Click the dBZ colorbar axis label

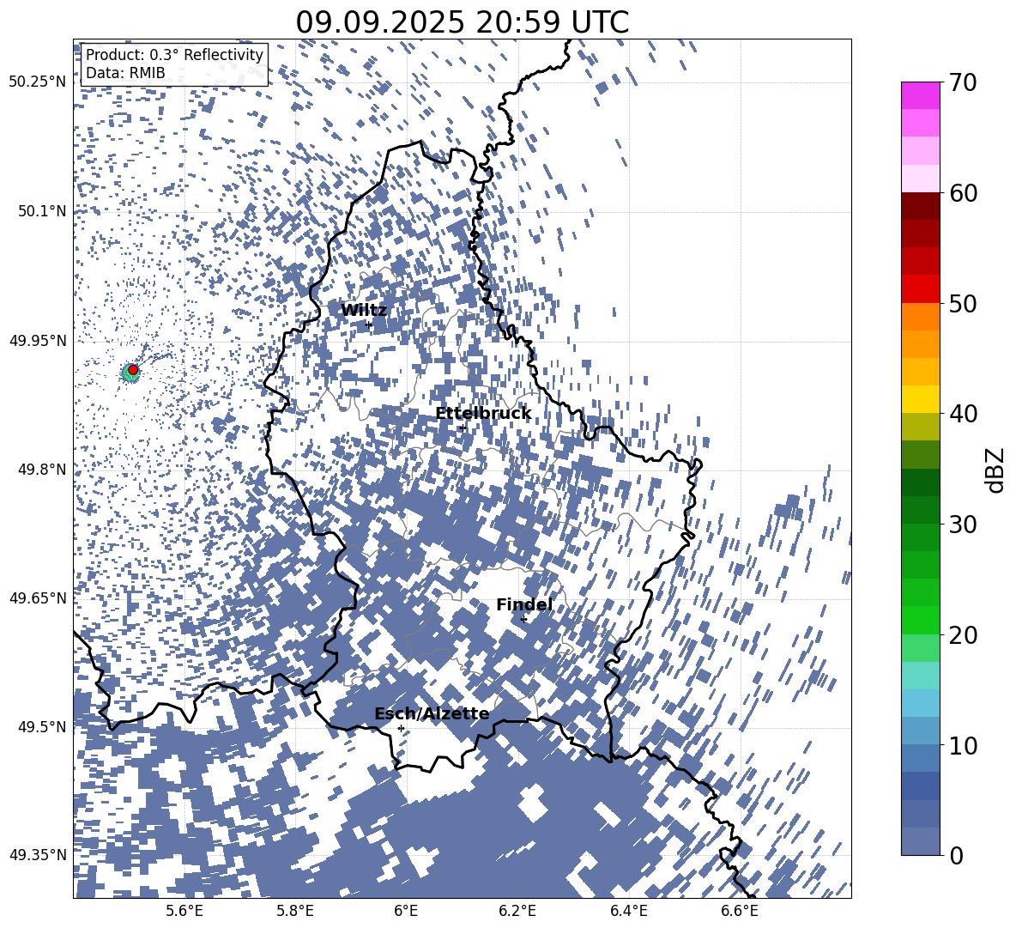[996, 470]
